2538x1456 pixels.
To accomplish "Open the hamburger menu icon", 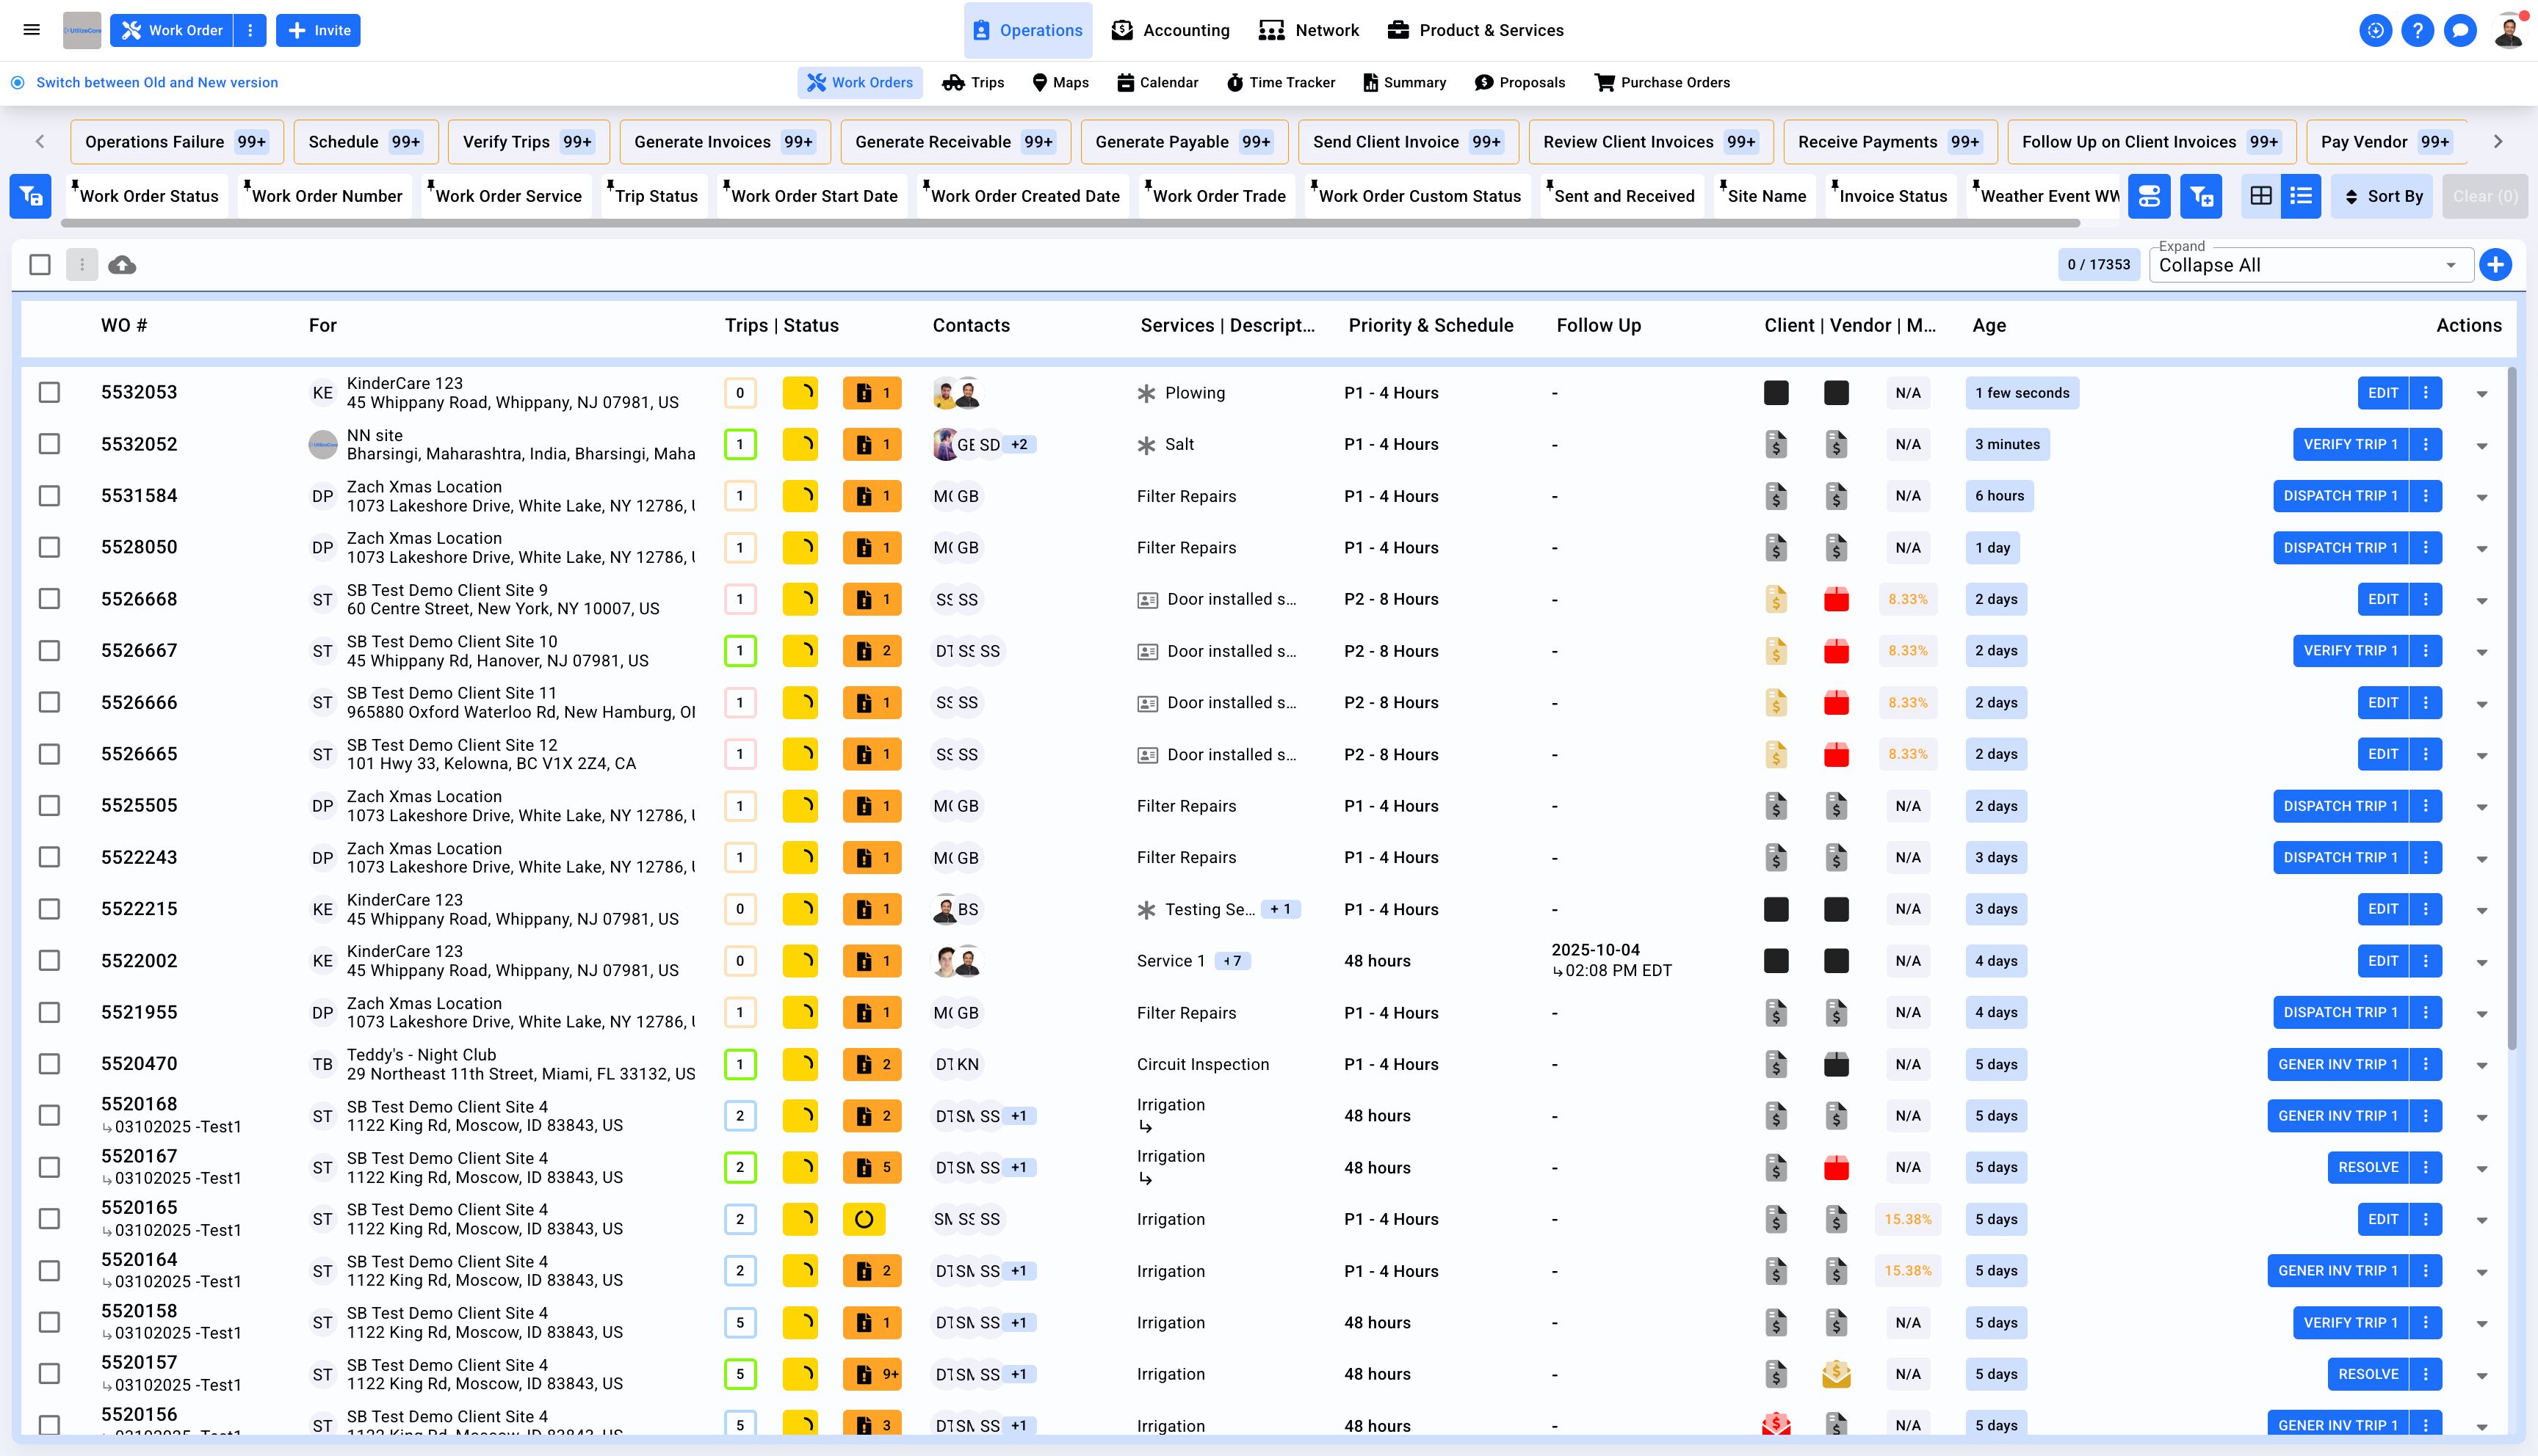I will pos(32,30).
